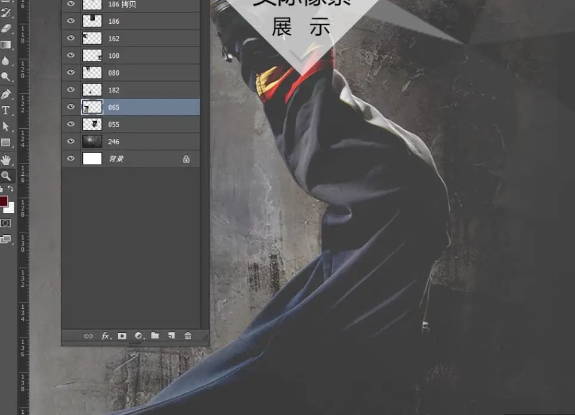Select the Hand tool

6,160
